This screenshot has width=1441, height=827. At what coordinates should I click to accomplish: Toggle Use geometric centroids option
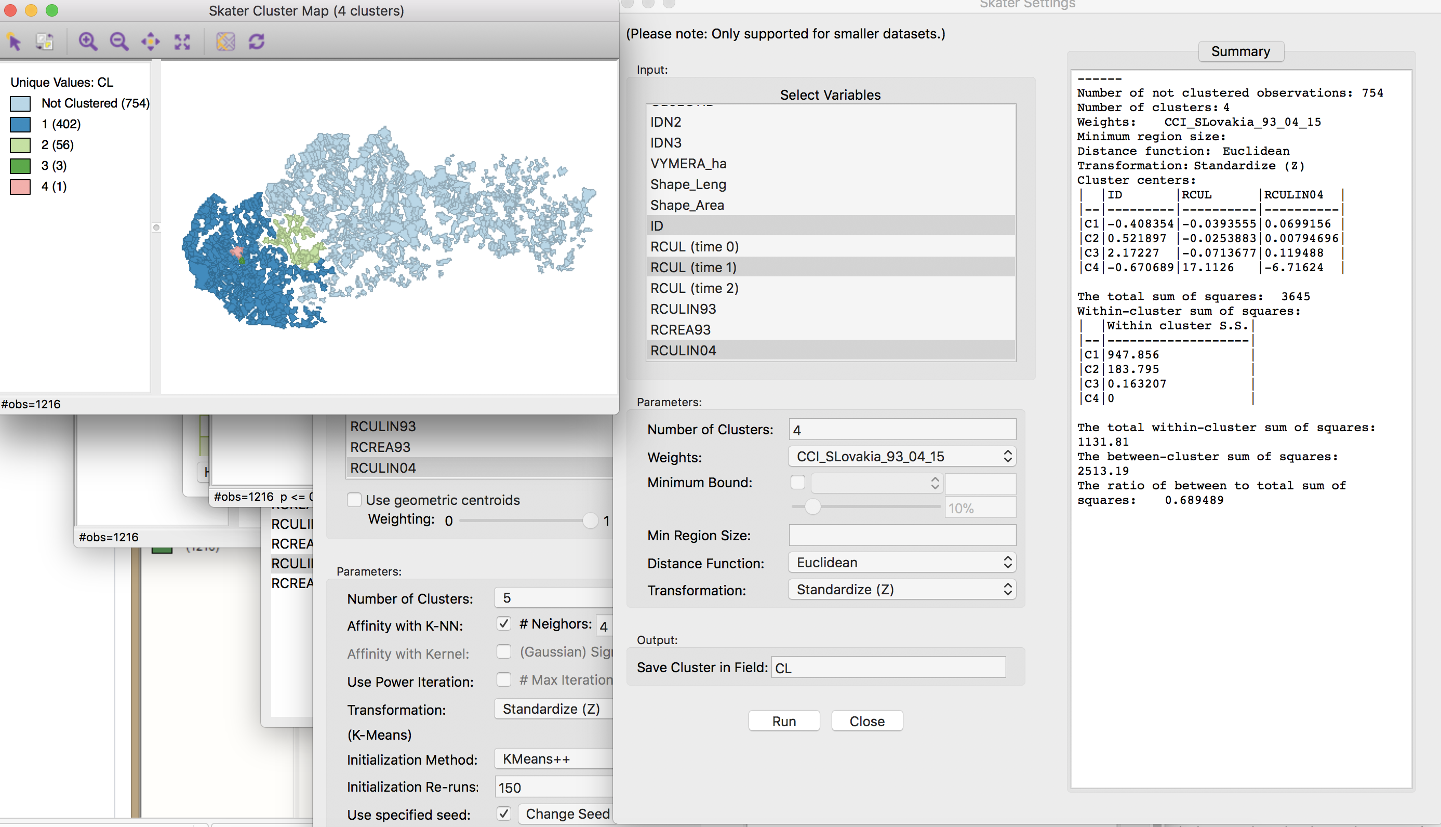click(354, 499)
